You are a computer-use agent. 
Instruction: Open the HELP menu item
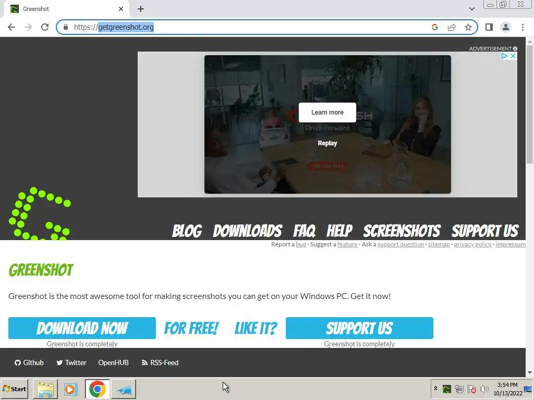pyautogui.click(x=339, y=231)
